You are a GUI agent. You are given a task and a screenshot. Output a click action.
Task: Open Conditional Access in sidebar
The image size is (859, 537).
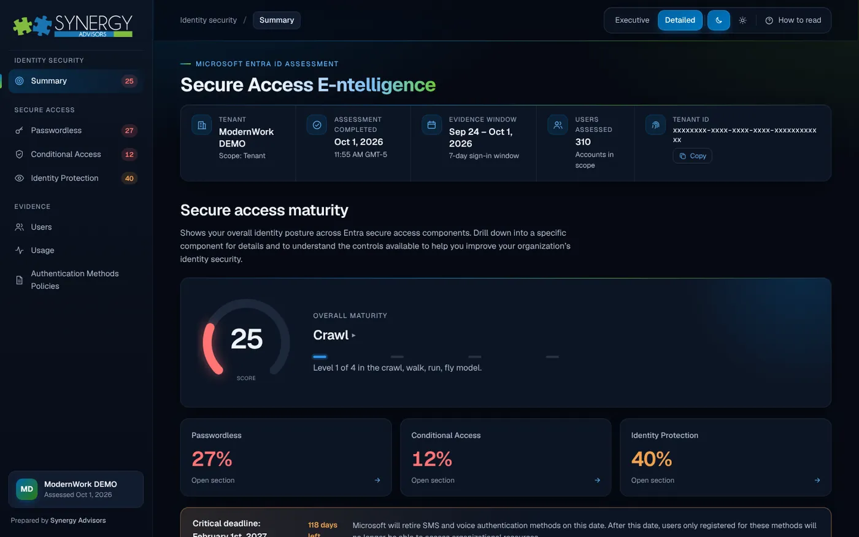coord(75,155)
